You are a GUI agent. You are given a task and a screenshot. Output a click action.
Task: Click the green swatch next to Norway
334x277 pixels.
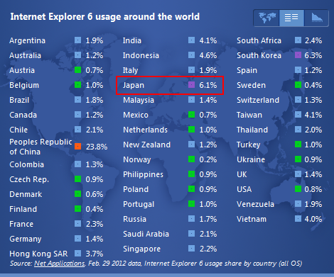(191, 159)
